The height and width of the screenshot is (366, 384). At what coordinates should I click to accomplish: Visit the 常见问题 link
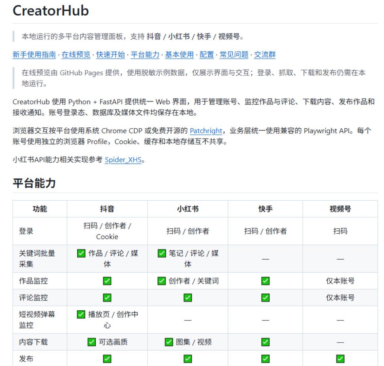[x=234, y=54]
